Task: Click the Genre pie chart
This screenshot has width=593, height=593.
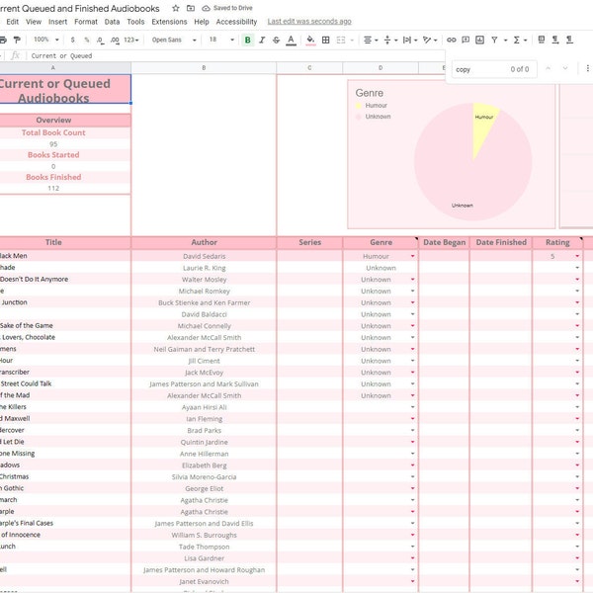Action: [472, 161]
